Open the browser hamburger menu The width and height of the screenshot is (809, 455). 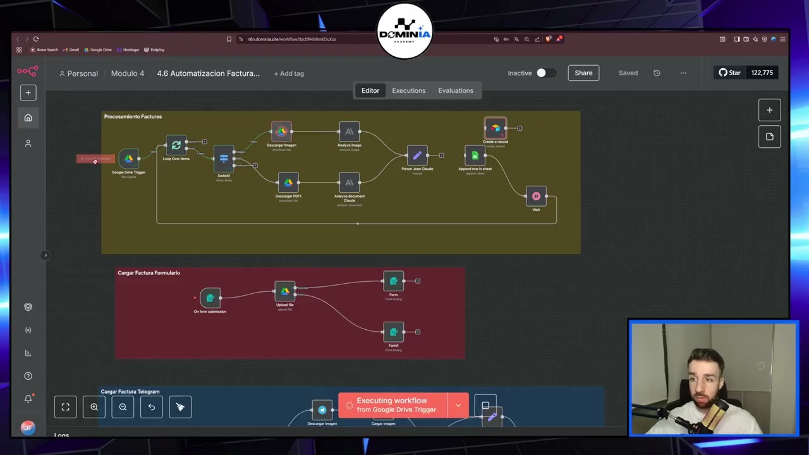coord(782,39)
